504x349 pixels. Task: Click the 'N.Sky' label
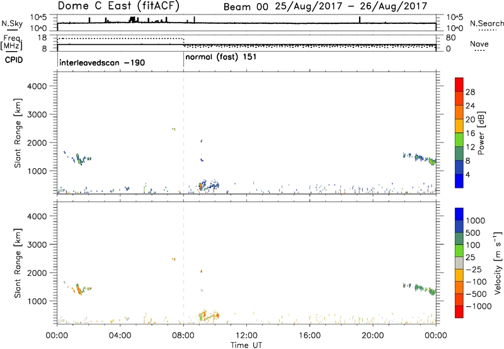(x=12, y=23)
